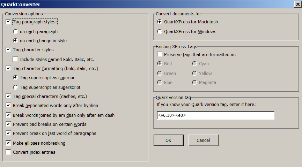Select the Cyan tag color radio
302x167 pixels.
(x=194, y=63)
